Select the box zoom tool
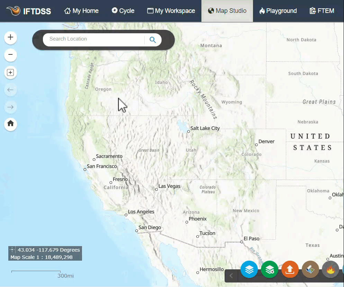Viewport: 344px width, 287px height. pos(10,72)
